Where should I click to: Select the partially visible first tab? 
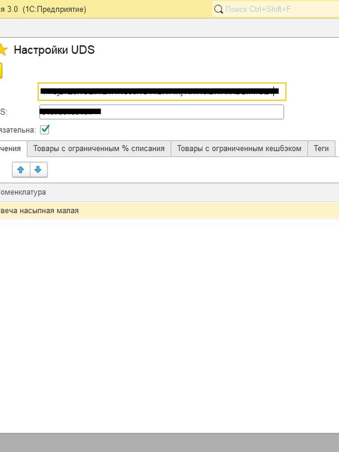point(13,149)
